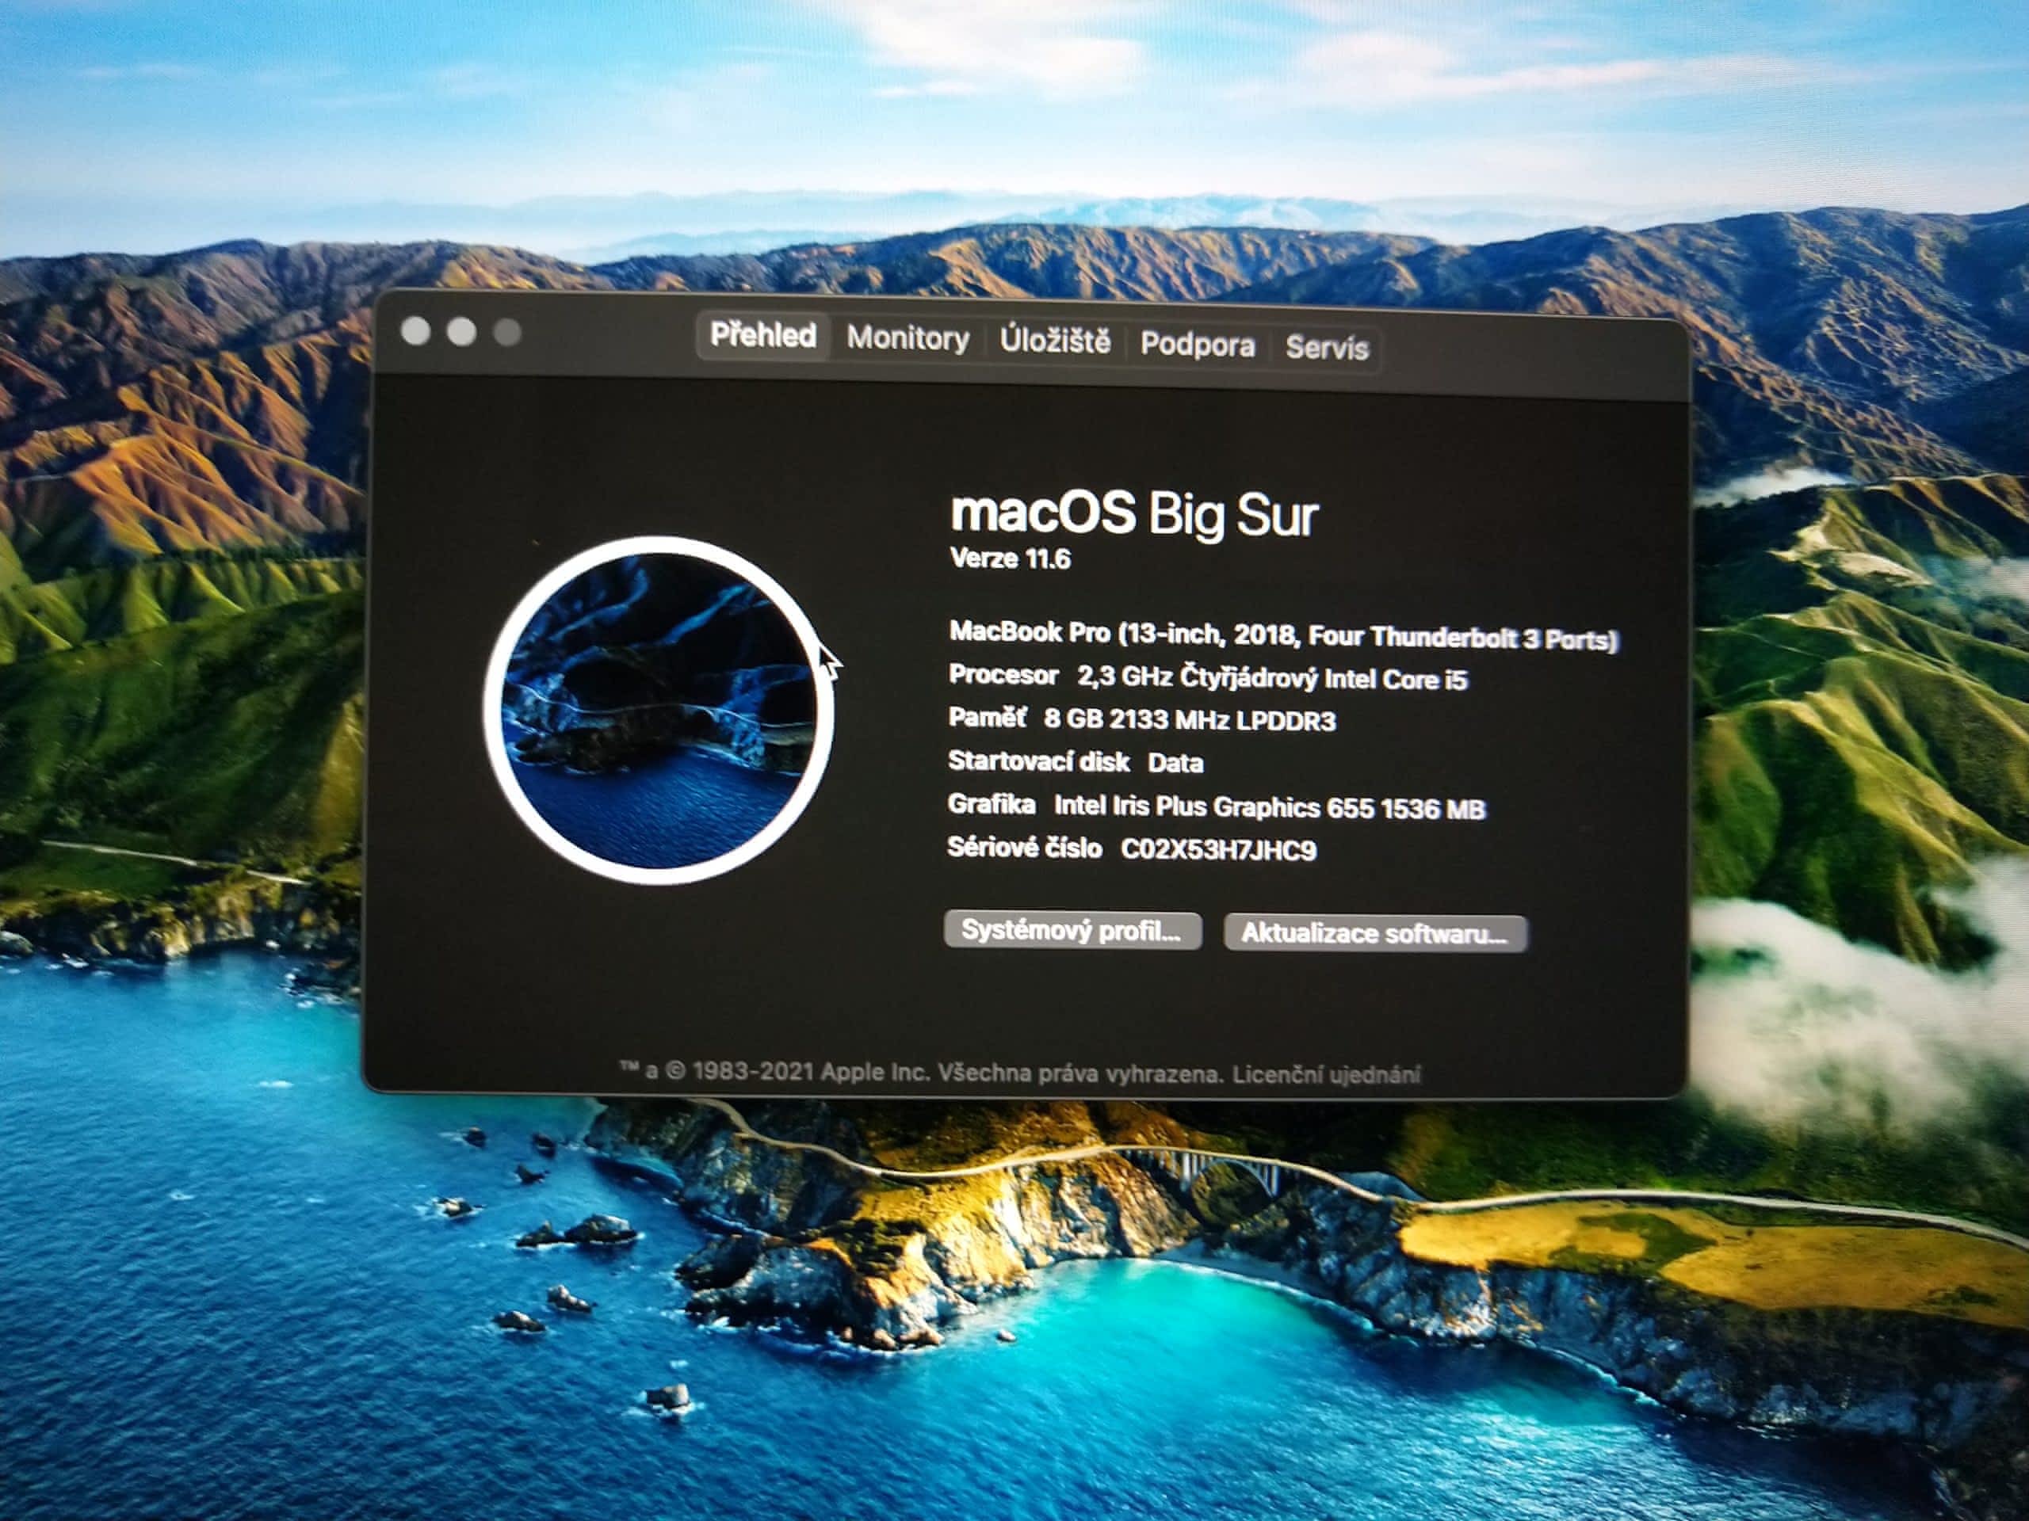Click the Procesor 2,3 GHz Intel Core i5 line
Image resolution: width=2029 pixels, height=1521 pixels.
(x=1207, y=677)
